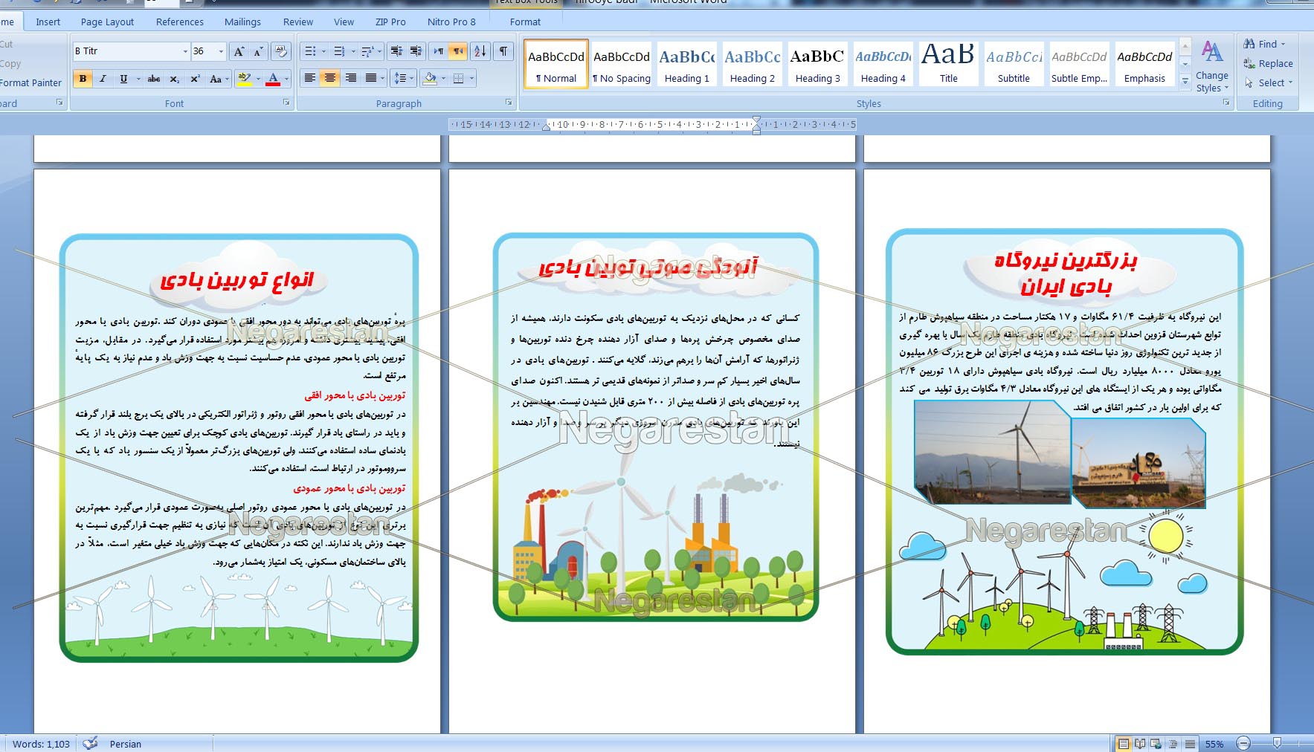Click the 55% zoom level
This screenshot has width=1314, height=752.
pos(1214,744)
